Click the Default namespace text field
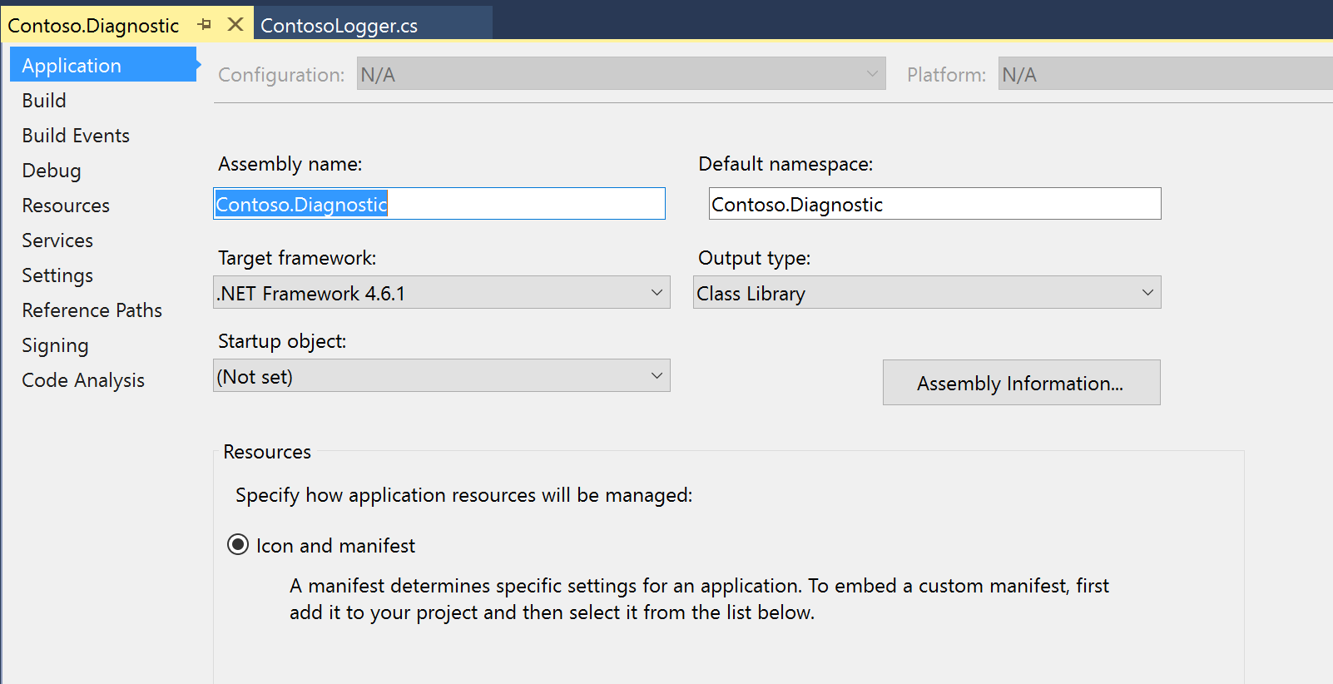The height and width of the screenshot is (684, 1333). point(934,204)
